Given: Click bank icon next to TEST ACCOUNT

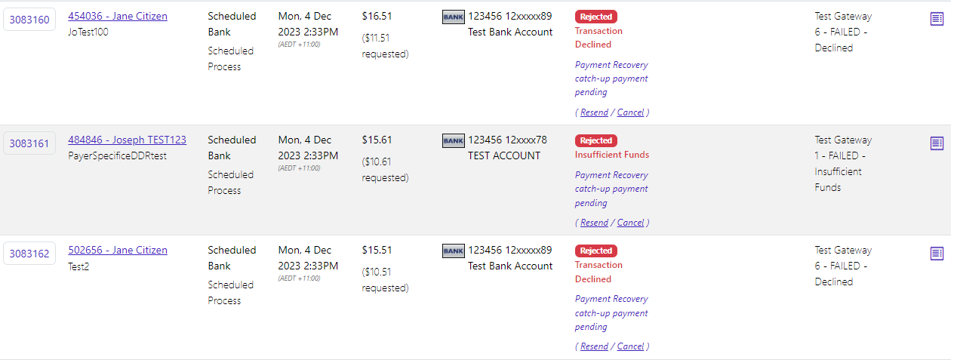Looking at the screenshot, I should coord(453,140).
